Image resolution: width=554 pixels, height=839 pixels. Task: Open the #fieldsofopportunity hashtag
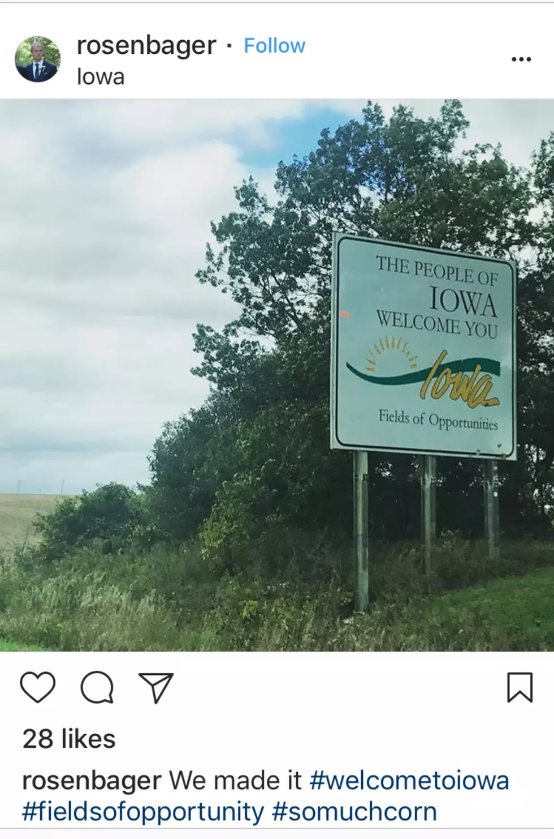(x=142, y=812)
